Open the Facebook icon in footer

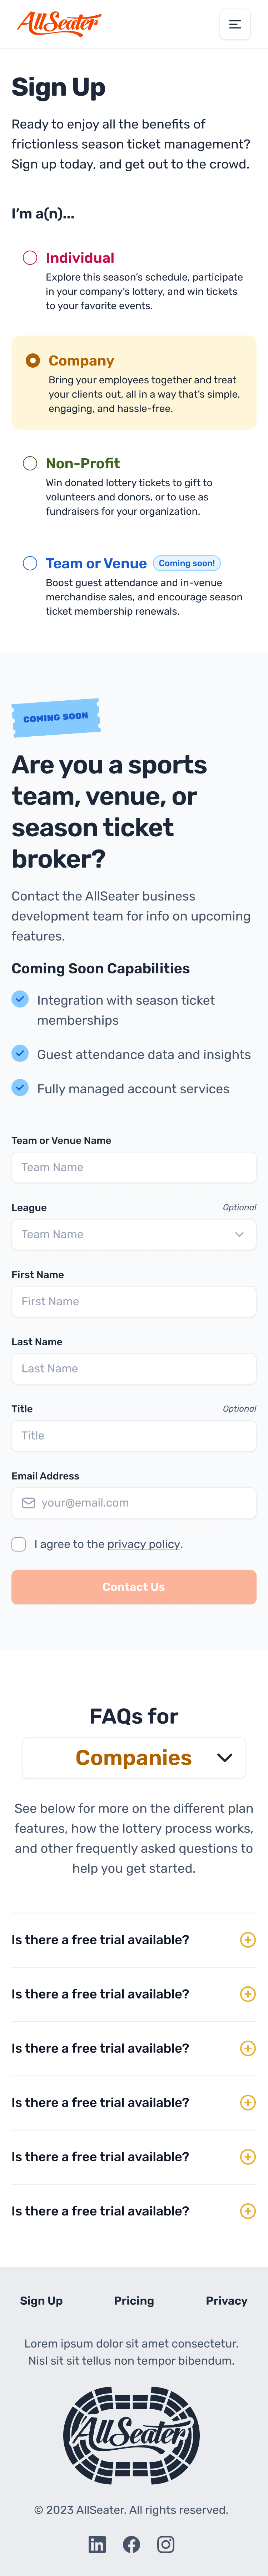click(x=131, y=2543)
